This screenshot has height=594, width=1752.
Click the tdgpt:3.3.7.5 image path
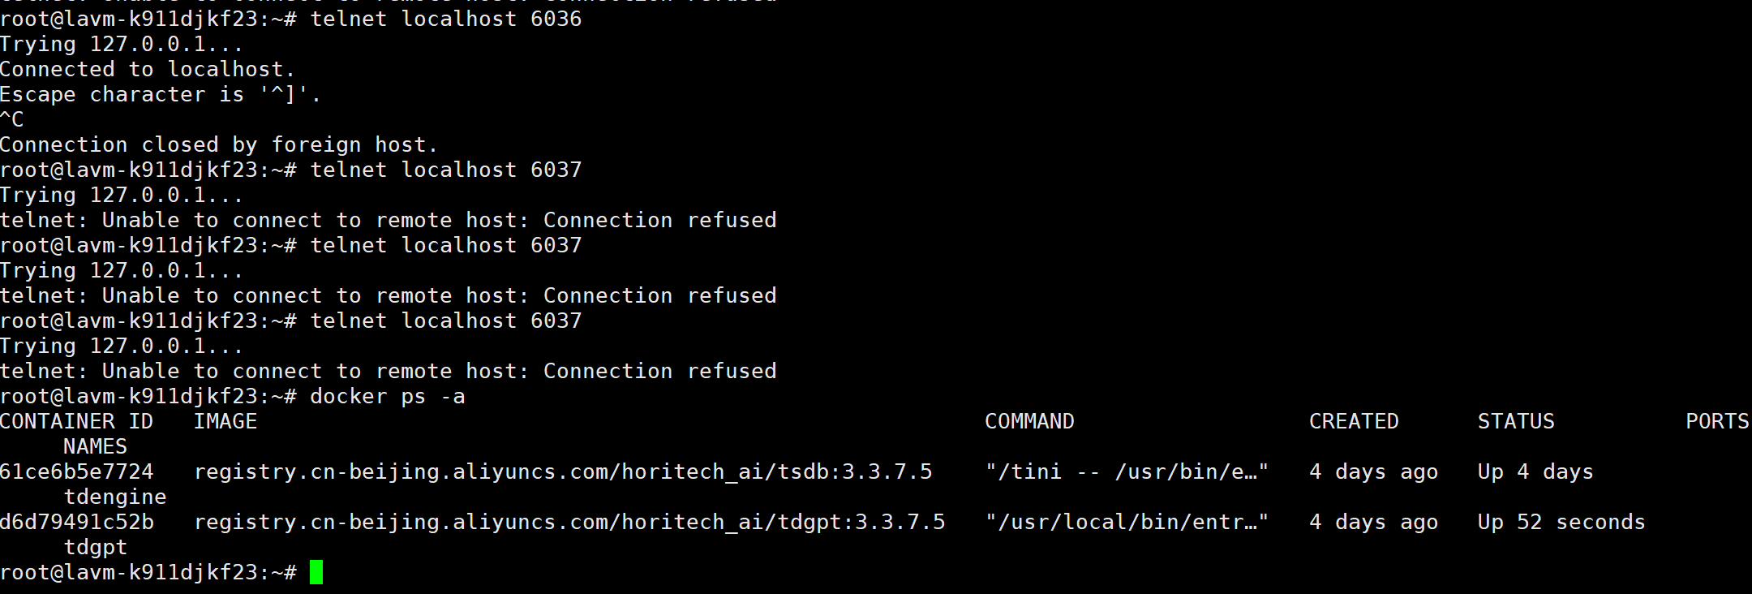[569, 523]
